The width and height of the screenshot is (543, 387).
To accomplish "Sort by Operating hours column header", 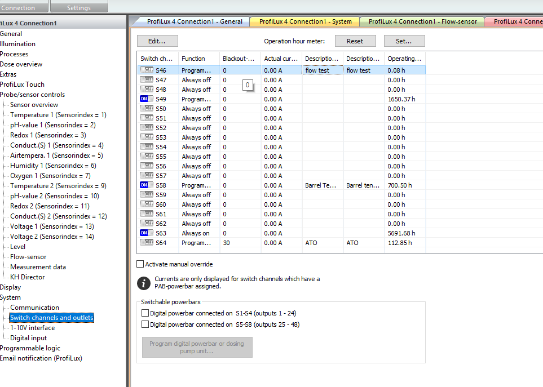I will click(x=405, y=59).
